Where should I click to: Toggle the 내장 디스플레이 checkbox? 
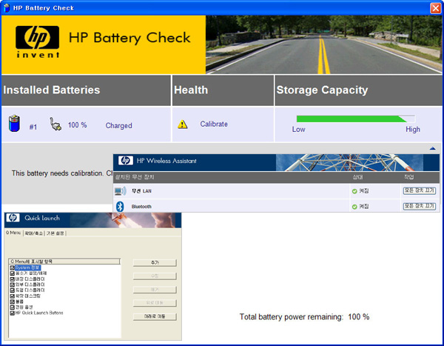[12, 279]
